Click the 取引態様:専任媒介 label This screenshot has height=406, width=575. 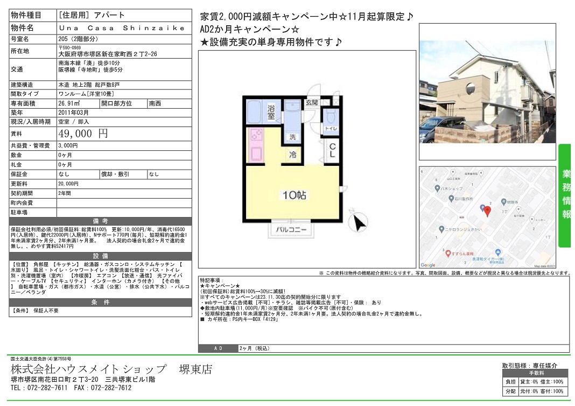pyautogui.click(x=530, y=366)
